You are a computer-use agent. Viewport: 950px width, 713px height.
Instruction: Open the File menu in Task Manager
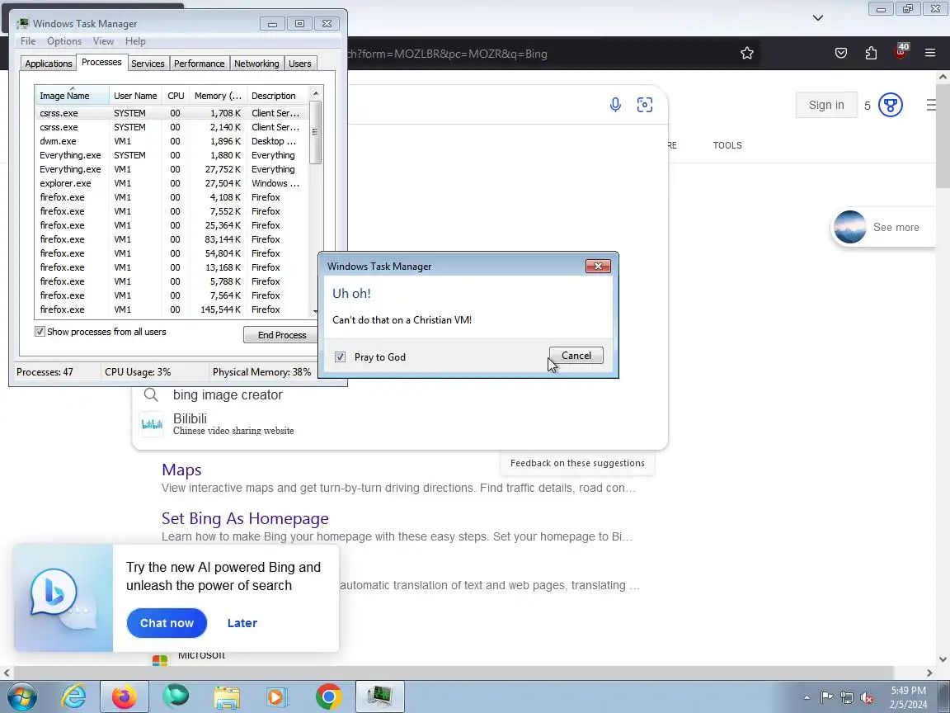(x=28, y=41)
